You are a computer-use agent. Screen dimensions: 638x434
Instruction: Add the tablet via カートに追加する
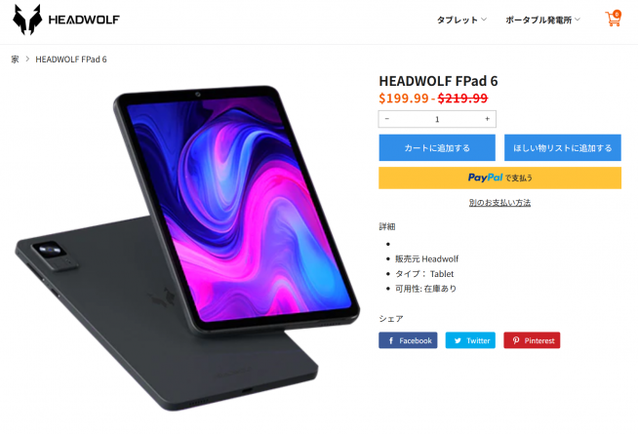point(437,147)
